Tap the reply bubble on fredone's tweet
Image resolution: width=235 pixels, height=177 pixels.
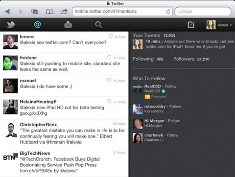coord(109,57)
